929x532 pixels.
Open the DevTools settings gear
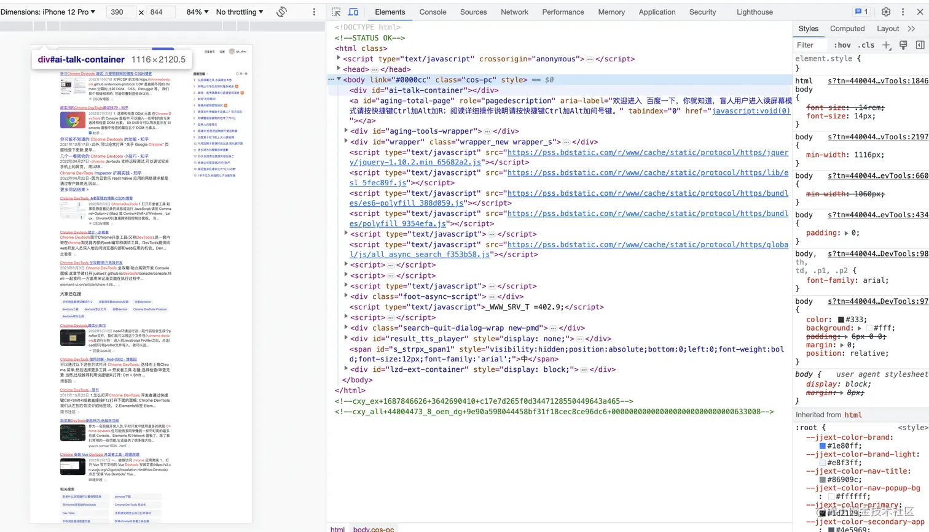[x=886, y=12]
